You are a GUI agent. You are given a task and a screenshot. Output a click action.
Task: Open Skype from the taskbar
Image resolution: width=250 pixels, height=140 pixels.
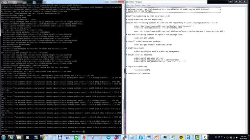[141, 137]
